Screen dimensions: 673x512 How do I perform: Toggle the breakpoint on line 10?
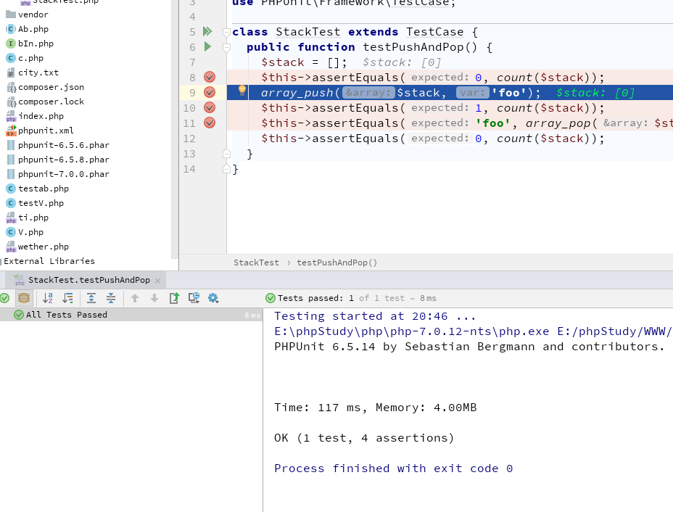[x=210, y=107]
